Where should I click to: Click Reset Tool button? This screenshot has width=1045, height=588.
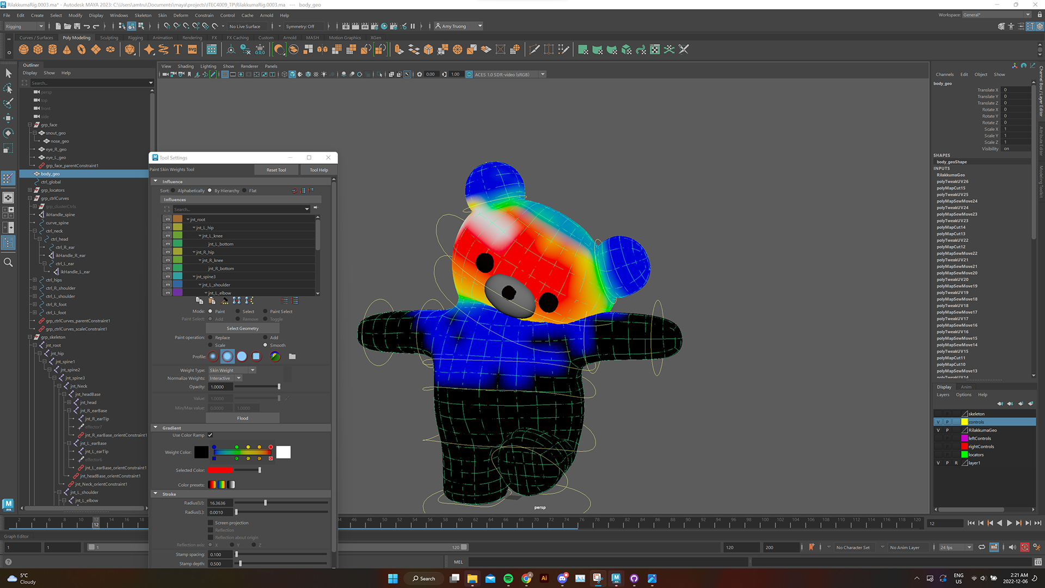(x=276, y=170)
